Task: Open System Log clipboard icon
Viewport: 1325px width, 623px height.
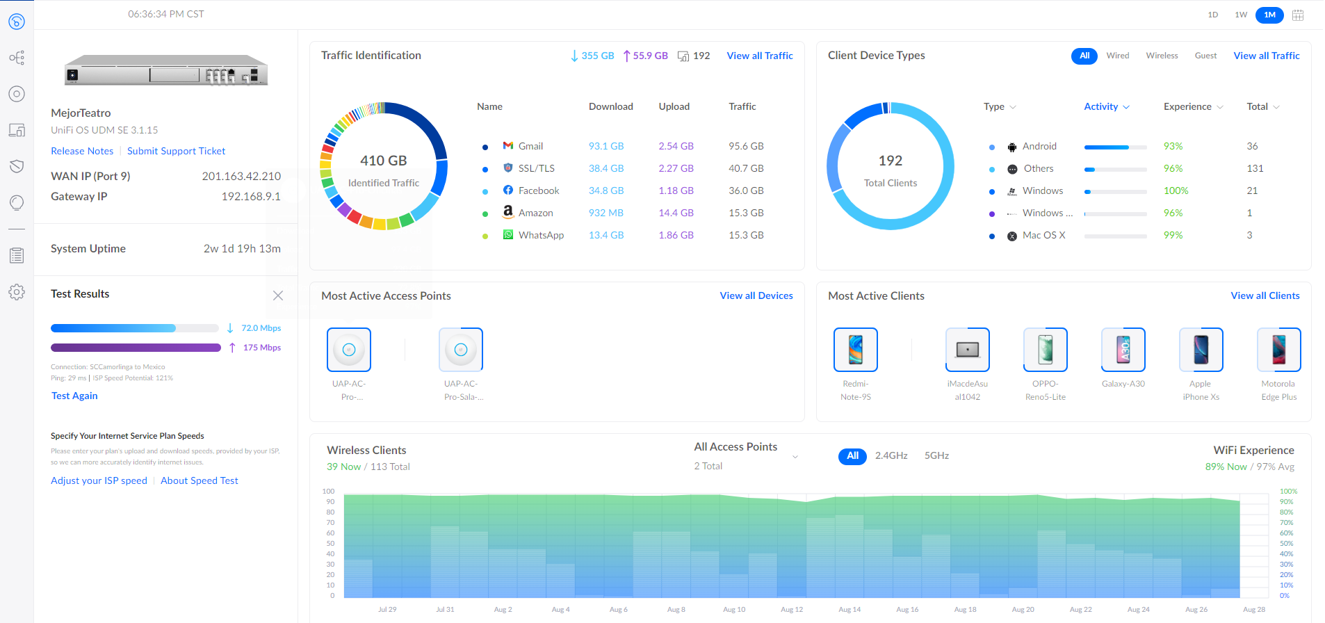Action: [17, 256]
